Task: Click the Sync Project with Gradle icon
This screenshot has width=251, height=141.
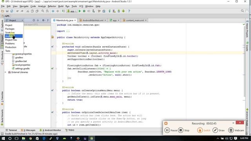Action: 109,11
